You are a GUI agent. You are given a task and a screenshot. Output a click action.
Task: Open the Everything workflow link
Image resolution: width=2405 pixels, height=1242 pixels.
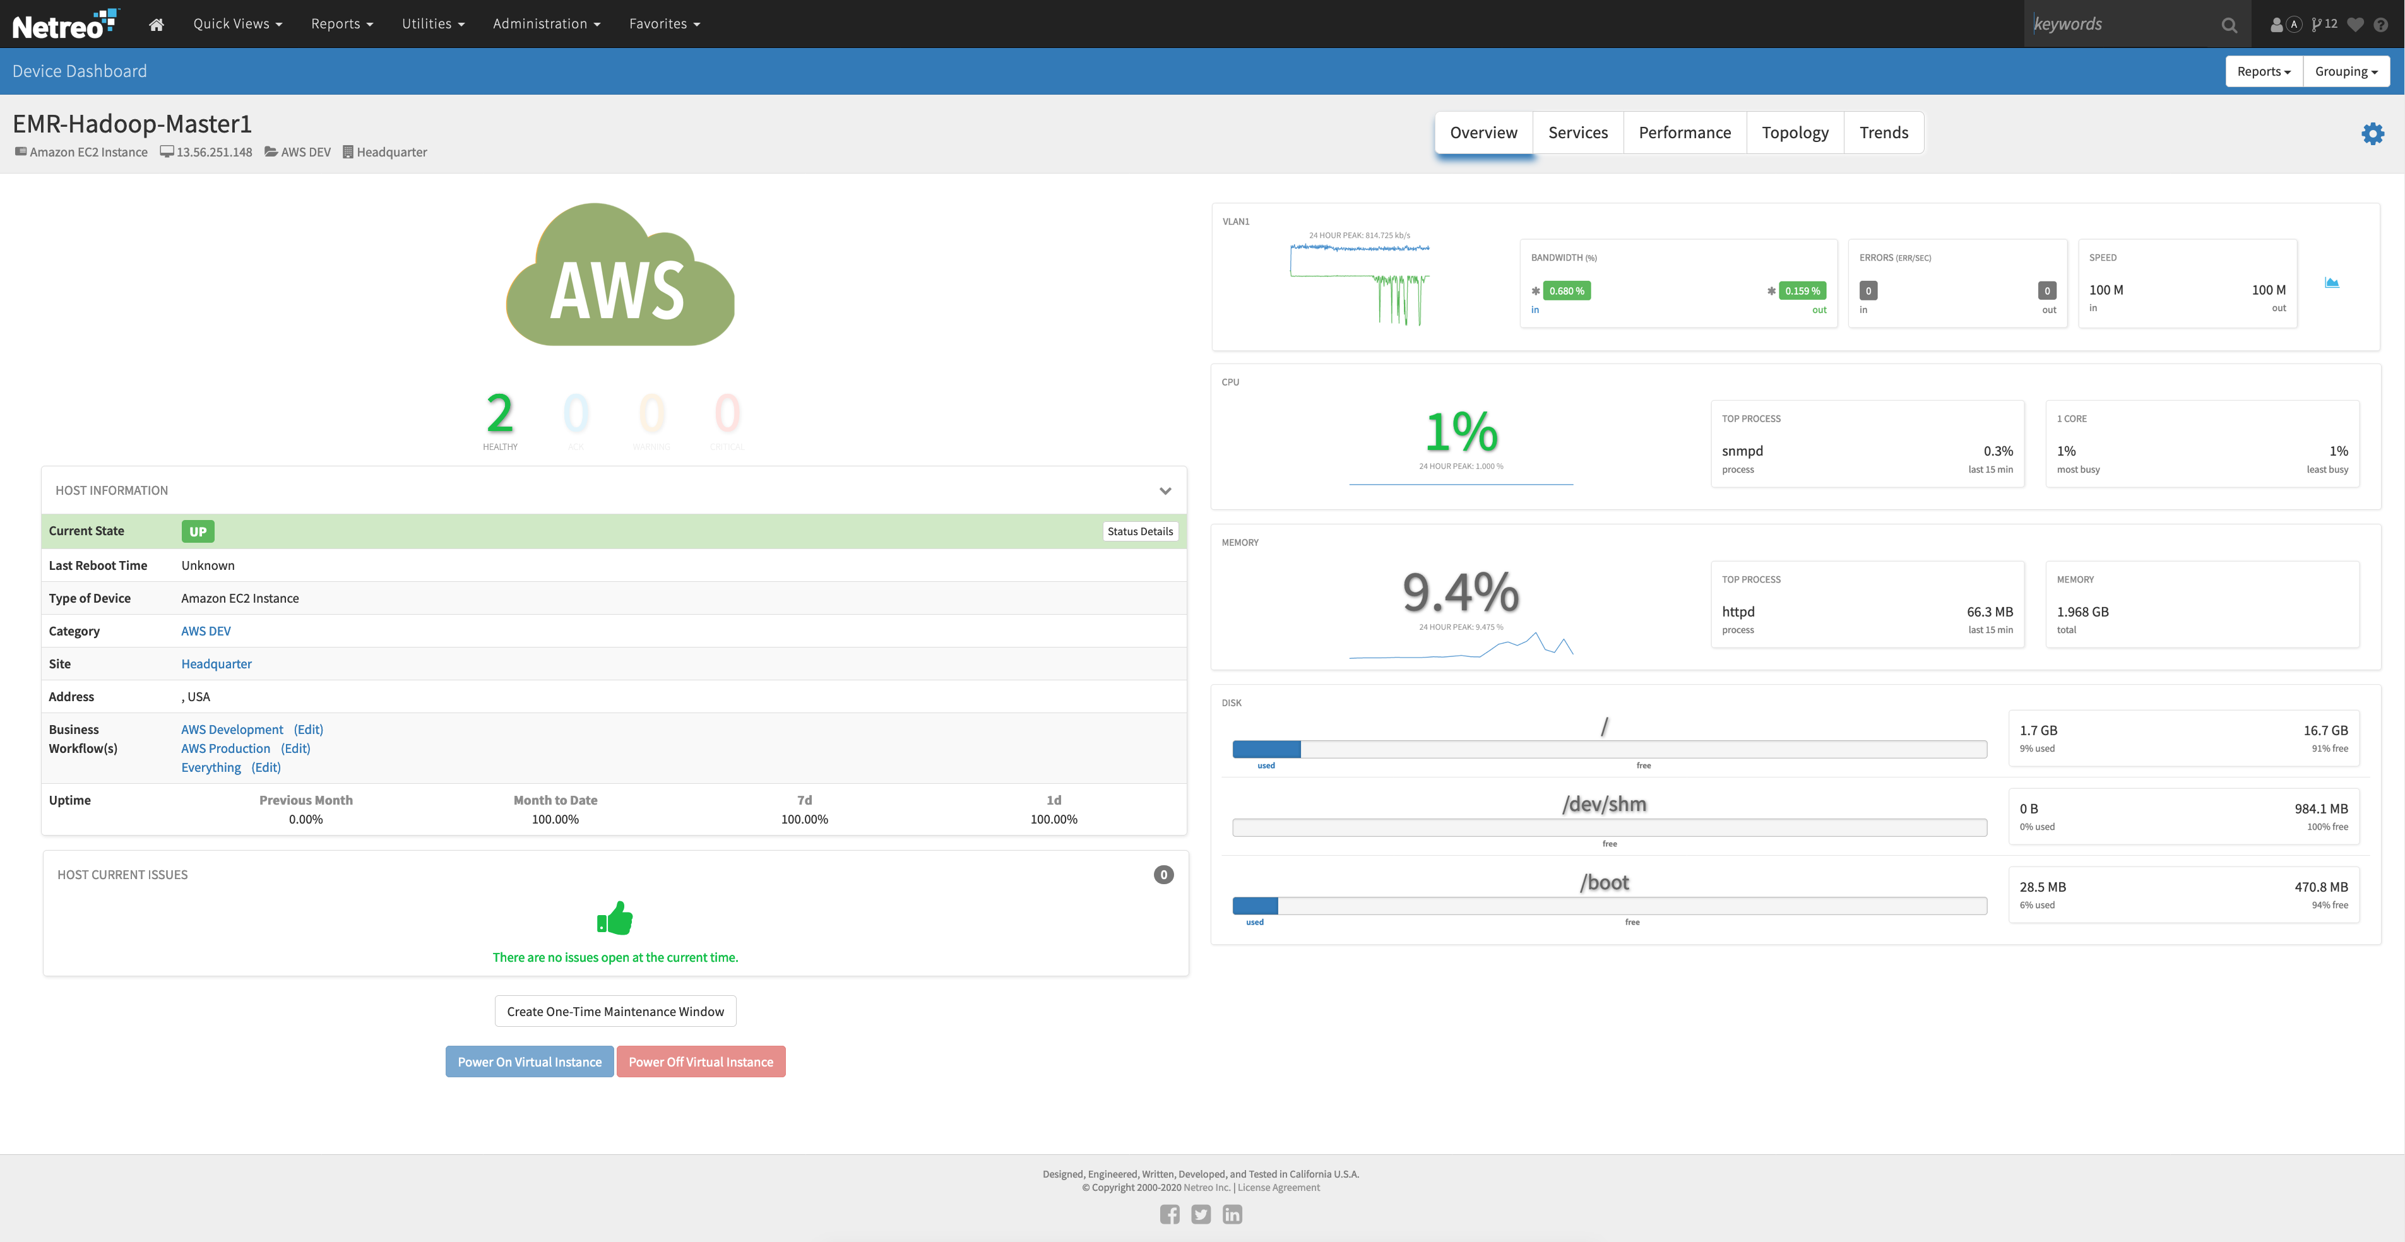click(x=211, y=767)
